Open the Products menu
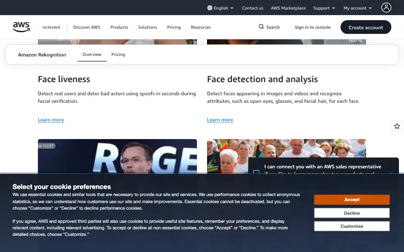 [x=119, y=27]
